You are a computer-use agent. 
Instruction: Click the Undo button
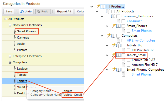(x=26, y=11)
